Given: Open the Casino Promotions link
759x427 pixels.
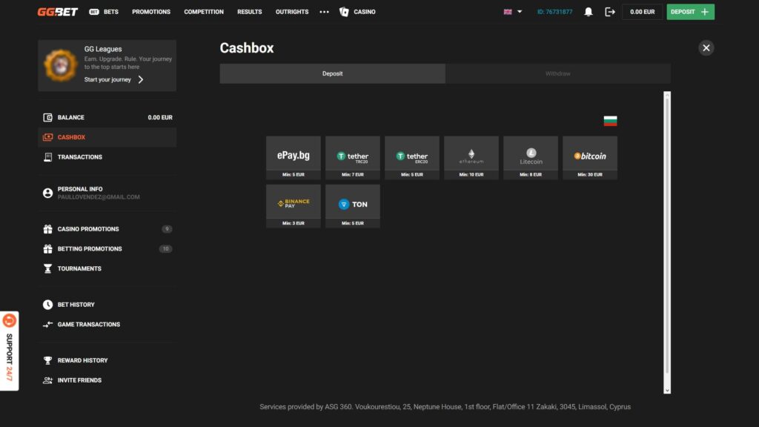Looking at the screenshot, I should point(87,229).
